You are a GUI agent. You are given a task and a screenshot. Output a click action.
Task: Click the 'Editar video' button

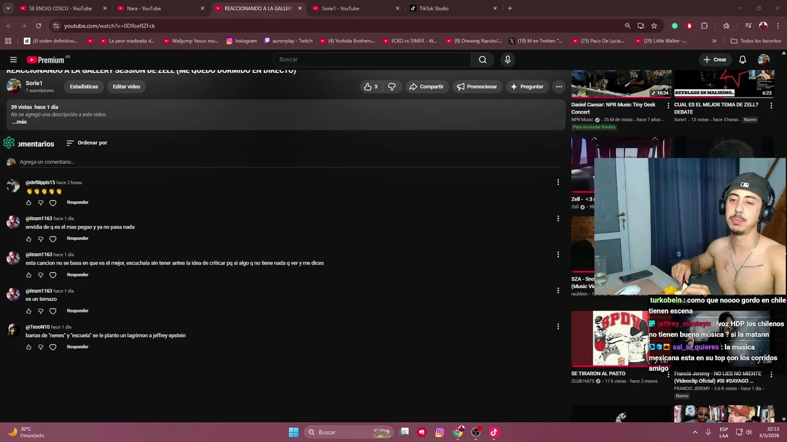[x=127, y=87]
